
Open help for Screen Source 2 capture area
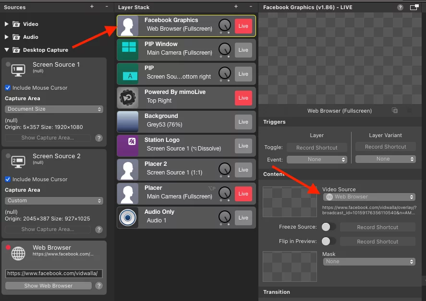(99, 230)
